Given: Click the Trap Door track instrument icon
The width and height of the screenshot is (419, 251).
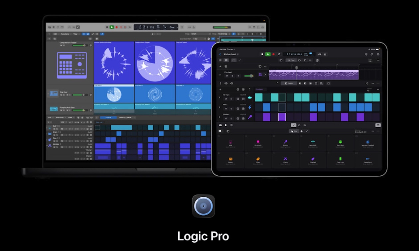Looking at the screenshot, I should click(x=54, y=94).
